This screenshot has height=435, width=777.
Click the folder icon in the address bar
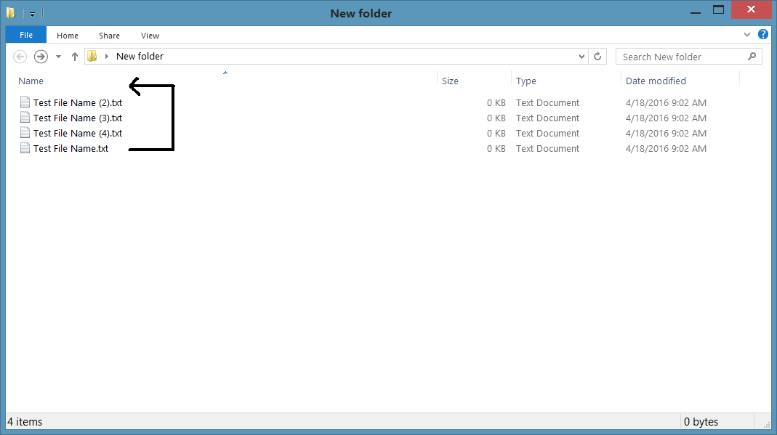91,56
